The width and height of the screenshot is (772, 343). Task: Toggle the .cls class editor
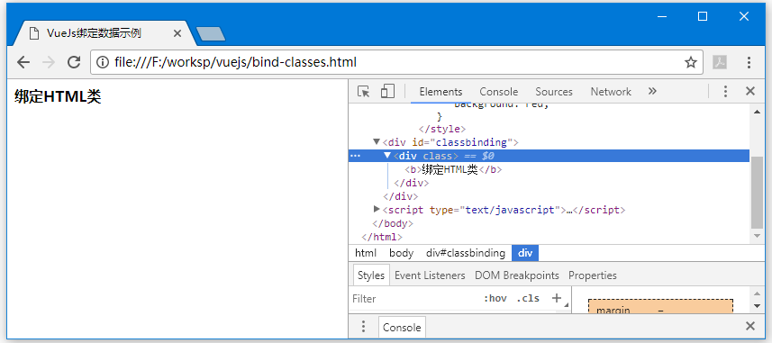tap(528, 298)
